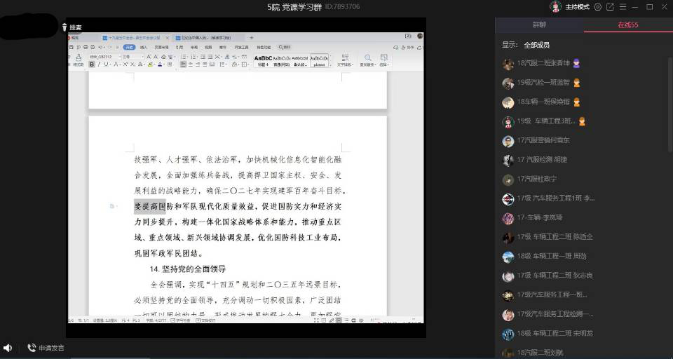This screenshot has height=359, width=673.
Task: Click the pop-out share window icon
Action: coord(610,7)
